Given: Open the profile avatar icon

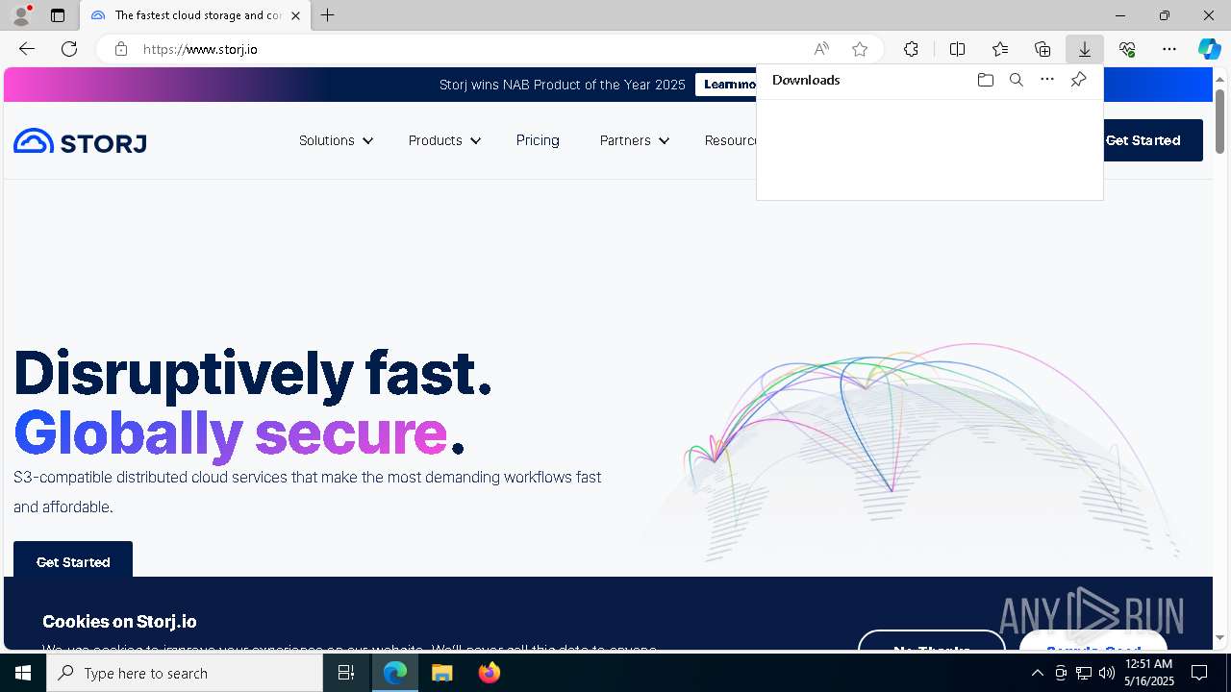Looking at the screenshot, I should click(x=21, y=15).
